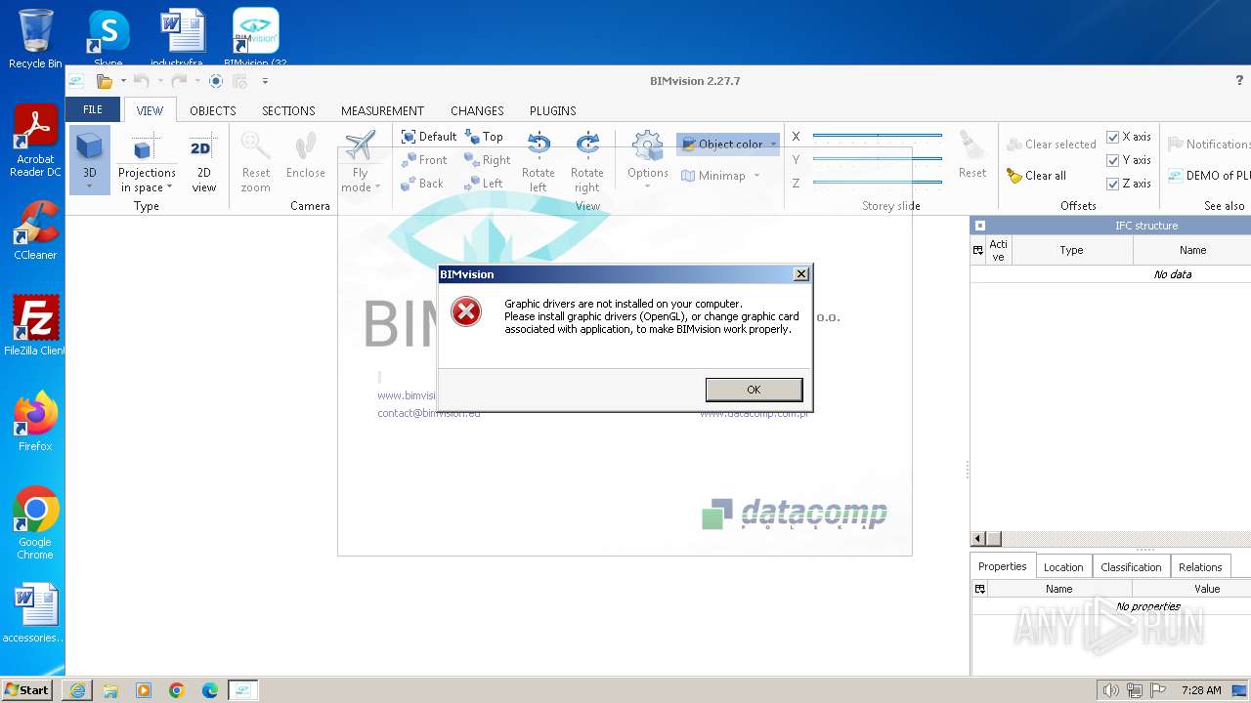Activate the Fly mode airplane icon

[360, 146]
